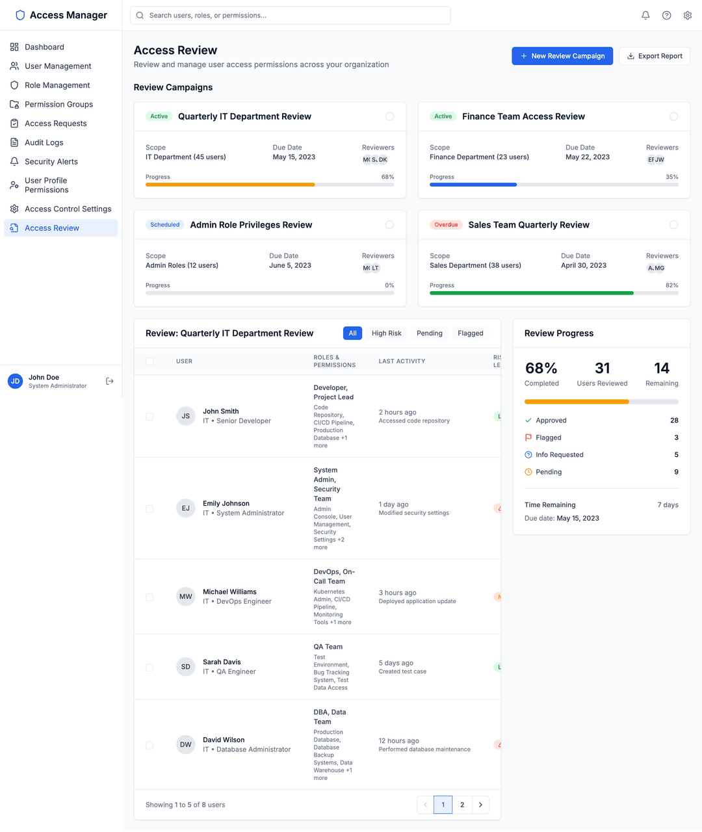
Task: Click the help question-mark icon
Action: tap(666, 15)
